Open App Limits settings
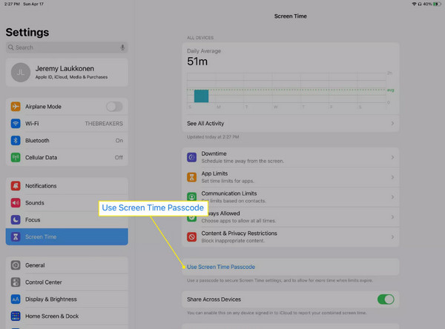Image resolution: width=445 pixels, height=329 pixels. tap(291, 177)
